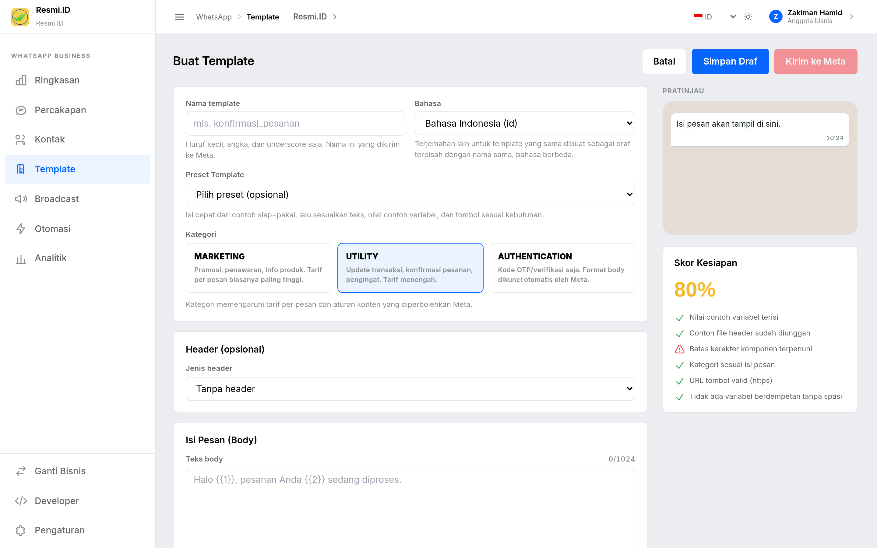The height and width of the screenshot is (548, 877).
Task: Click the Ringkasan bar chart icon
Action: click(x=21, y=80)
